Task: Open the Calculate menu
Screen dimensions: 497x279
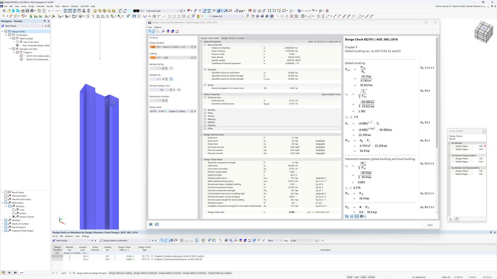Action: (x=40, y=6)
